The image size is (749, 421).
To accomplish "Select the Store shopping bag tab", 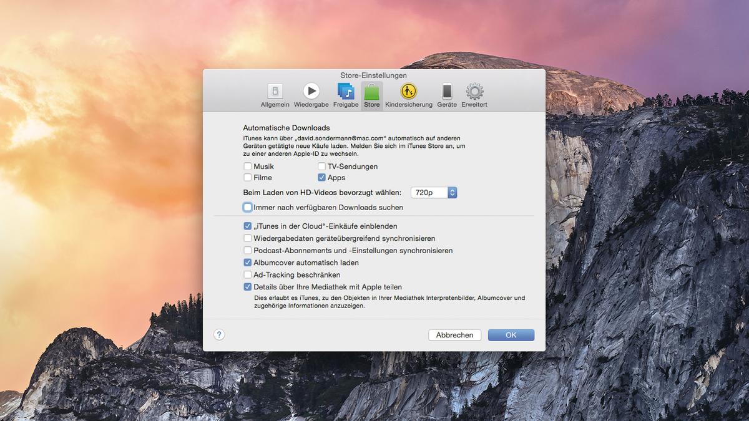I will pos(371,95).
